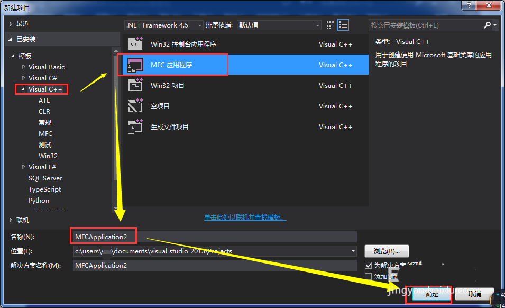Toggle create directory for solution checkbox
The height and width of the screenshot is (308, 505).
(368, 266)
